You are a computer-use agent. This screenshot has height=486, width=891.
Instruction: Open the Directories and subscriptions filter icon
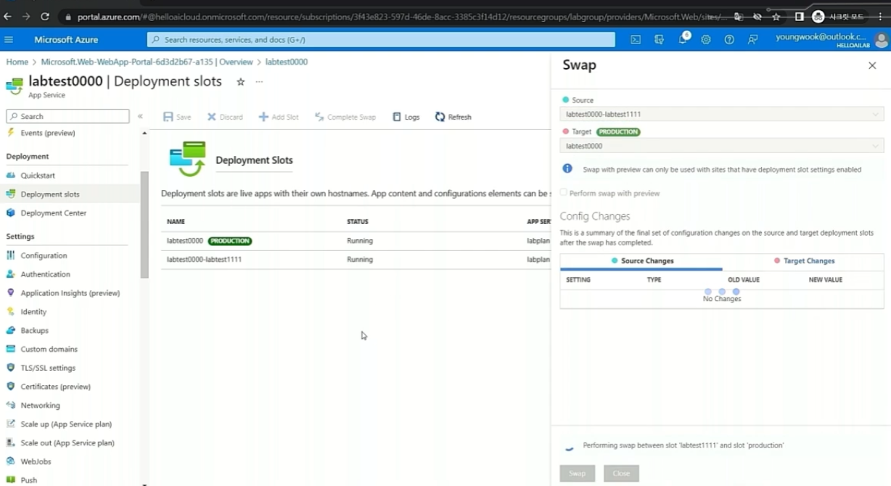(x=659, y=40)
